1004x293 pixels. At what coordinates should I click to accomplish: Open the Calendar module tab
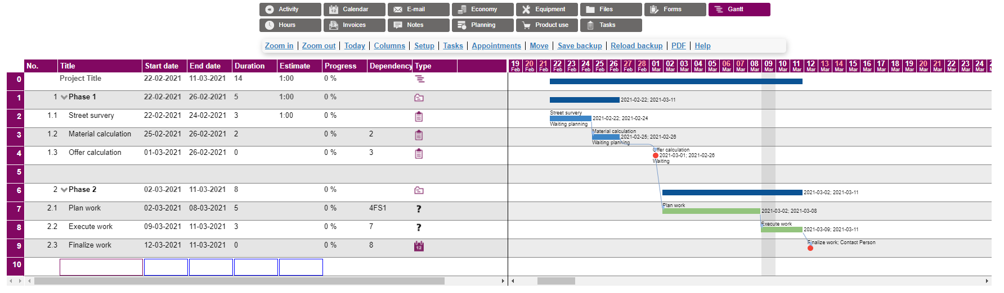point(354,10)
